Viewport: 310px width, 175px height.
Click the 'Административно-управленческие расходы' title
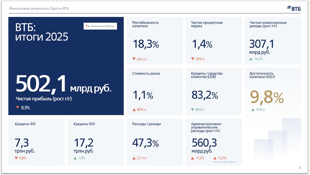tap(206, 127)
